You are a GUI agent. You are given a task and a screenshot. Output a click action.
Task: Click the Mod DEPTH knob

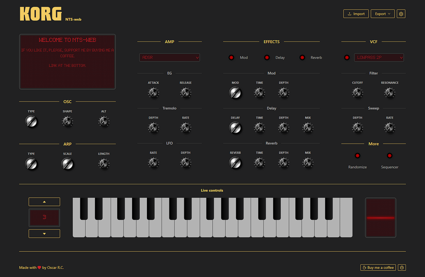[x=284, y=92]
